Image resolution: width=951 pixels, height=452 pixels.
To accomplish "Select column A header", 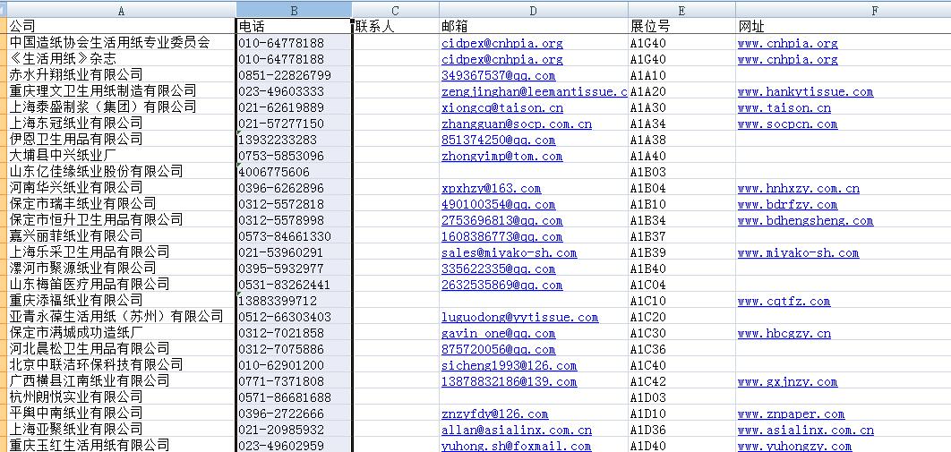I will (121, 11).
